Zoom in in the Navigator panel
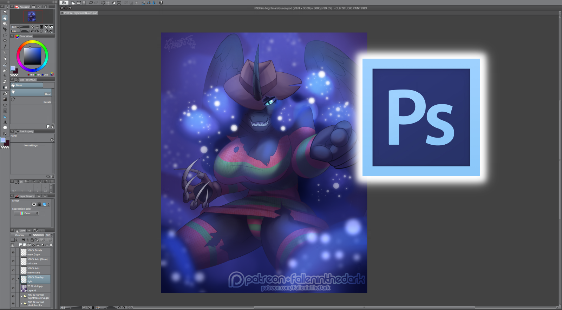The width and height of the screenshot is (562, 310). click(x=37, y=27)
